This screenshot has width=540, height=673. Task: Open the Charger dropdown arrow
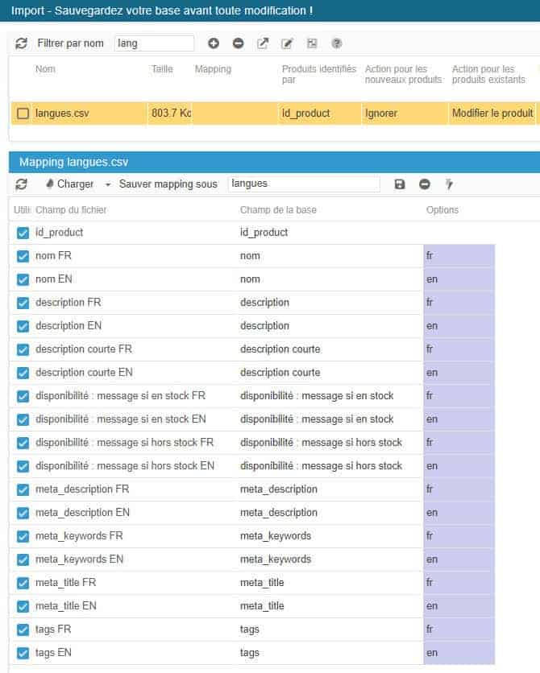pyautogui.click(x=108, y=184)
